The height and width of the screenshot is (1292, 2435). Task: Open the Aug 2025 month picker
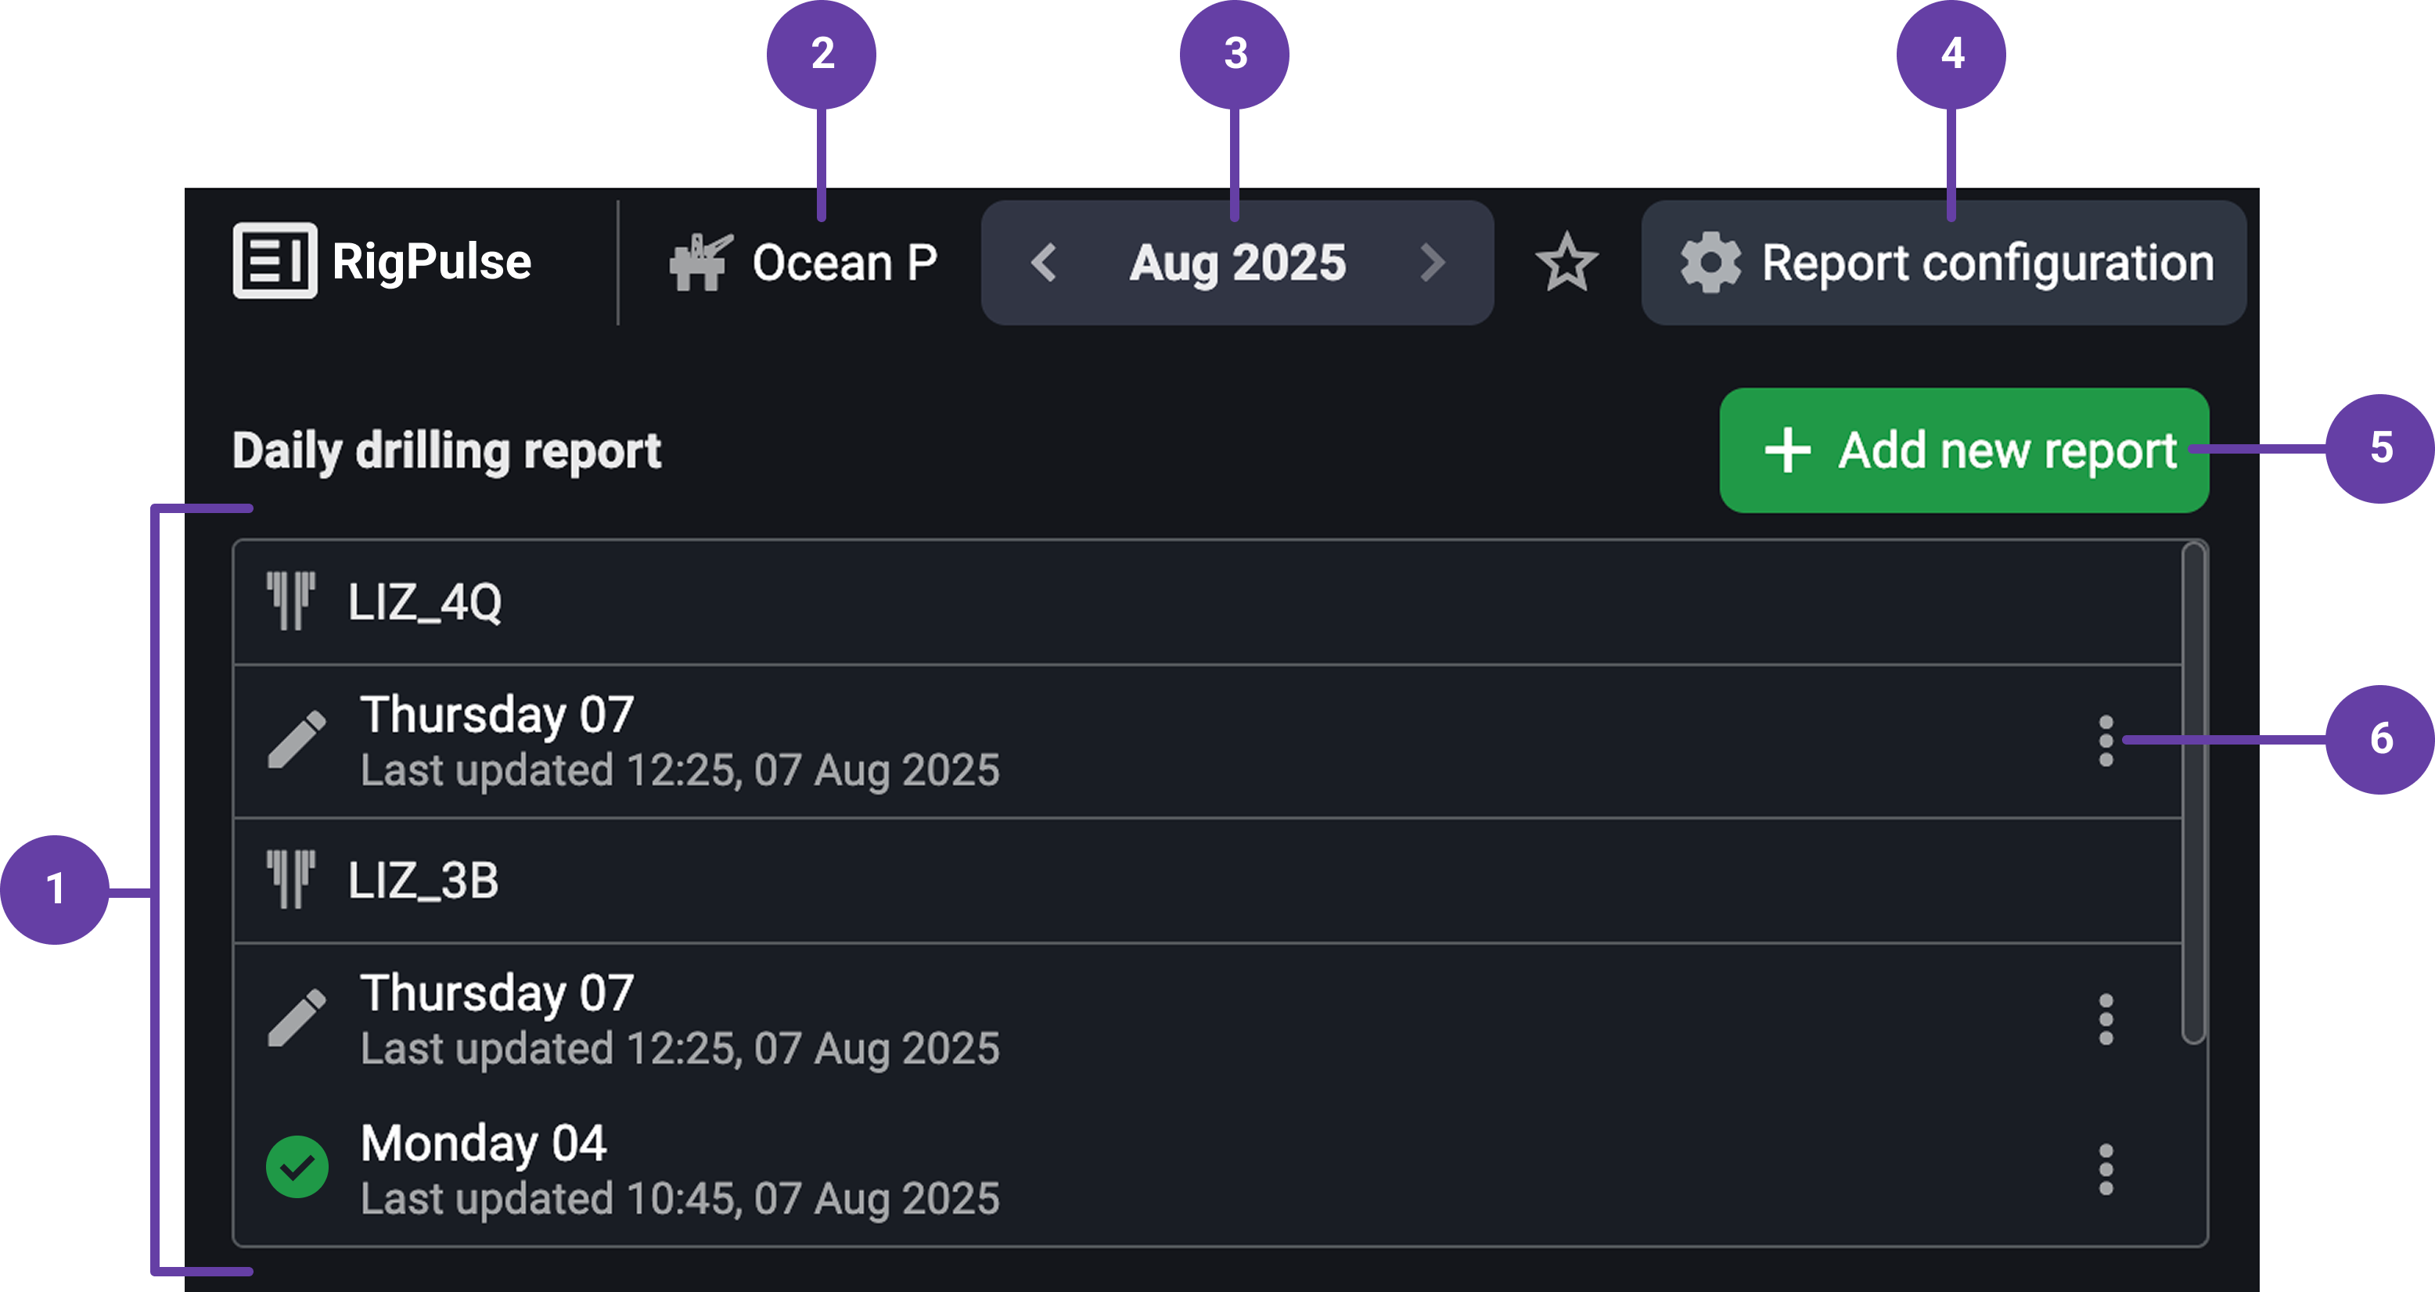[1237, 263]
